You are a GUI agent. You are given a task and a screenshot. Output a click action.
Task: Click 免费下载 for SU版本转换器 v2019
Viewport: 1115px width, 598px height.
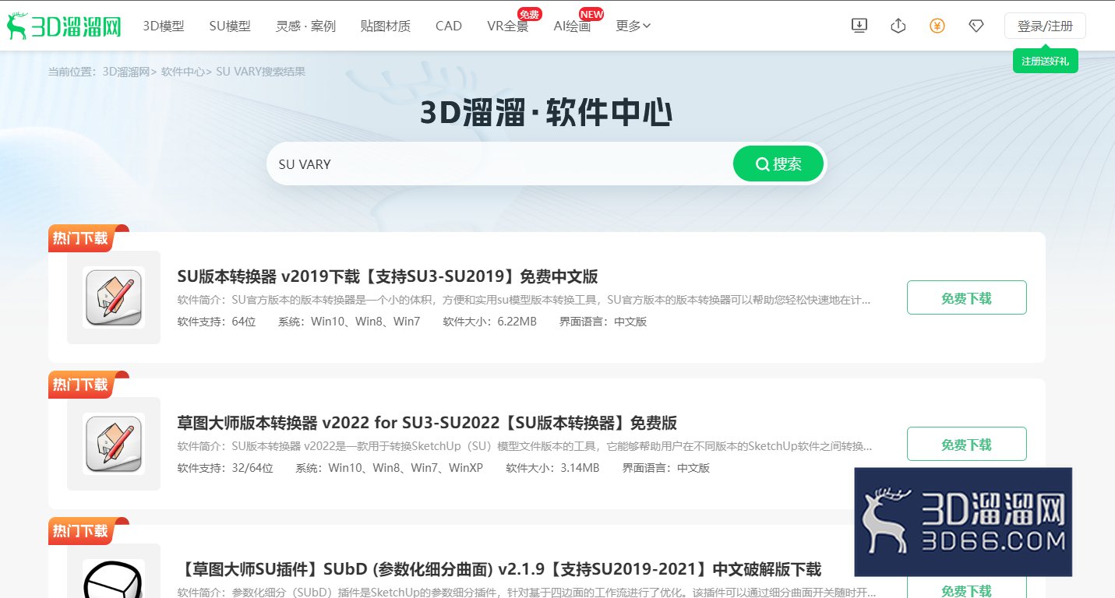click(966, 297)
